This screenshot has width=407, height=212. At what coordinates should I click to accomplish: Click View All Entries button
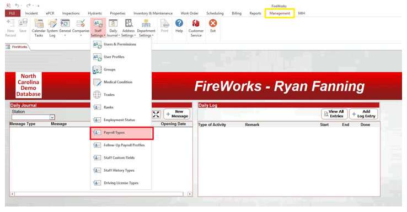(334, 114)
